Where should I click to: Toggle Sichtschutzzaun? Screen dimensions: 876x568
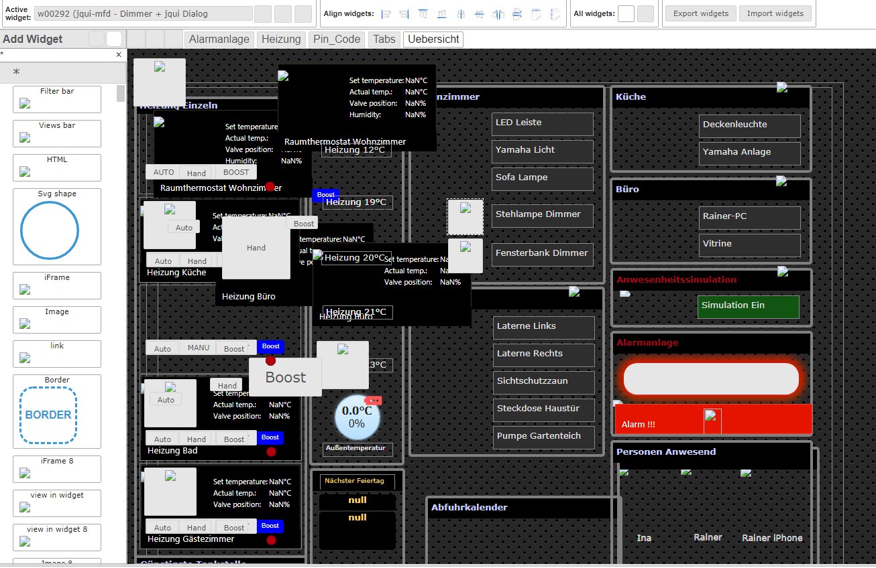(x=544, y=382)
